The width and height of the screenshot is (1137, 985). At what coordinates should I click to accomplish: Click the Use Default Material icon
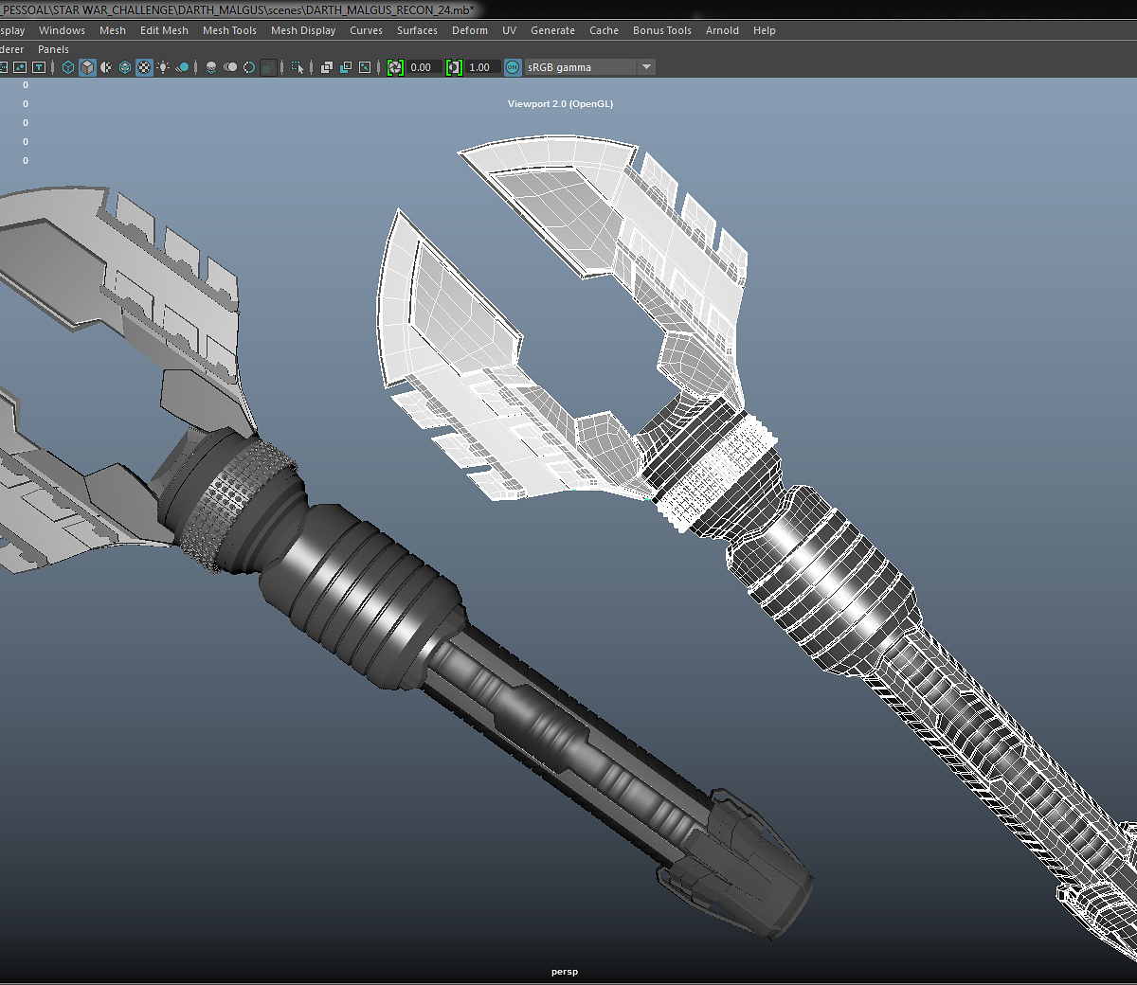(x=106, y=67)
